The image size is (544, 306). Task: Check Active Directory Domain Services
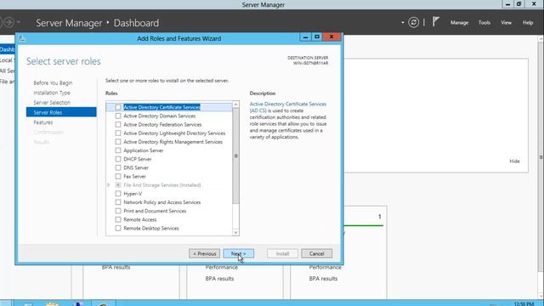[118, 116]
